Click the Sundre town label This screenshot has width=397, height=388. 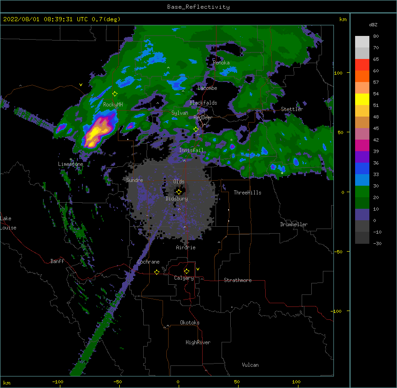134,180
